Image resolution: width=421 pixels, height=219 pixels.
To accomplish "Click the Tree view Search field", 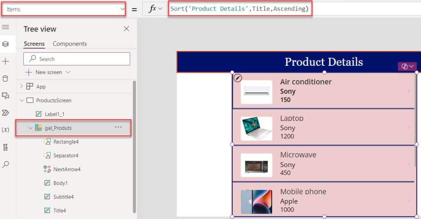I will point(77,59).
